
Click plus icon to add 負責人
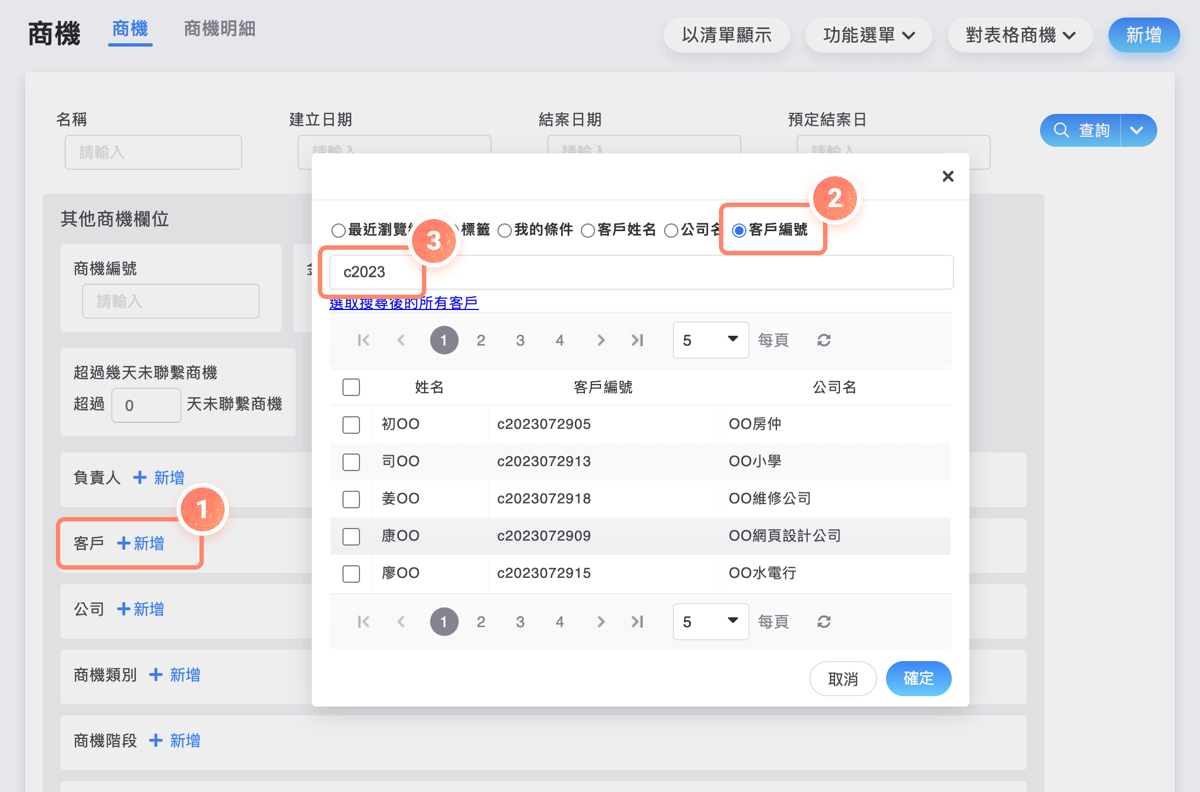point(140,478)
